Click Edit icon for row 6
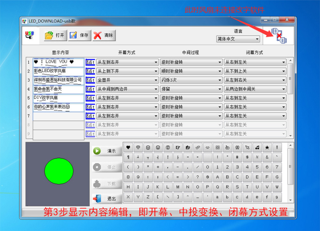 (90, 107)
